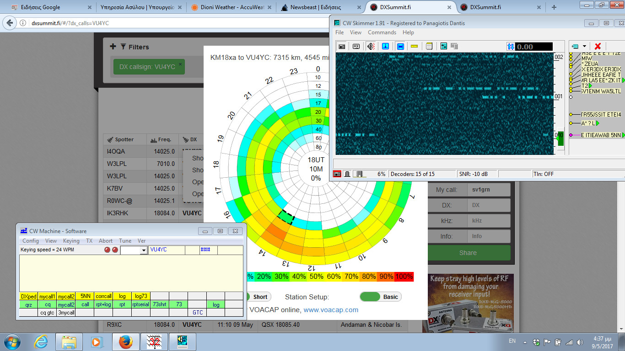Click the blue GTC button in CW Machine
This screenshot has height=351, width=625.
[197, 313]
